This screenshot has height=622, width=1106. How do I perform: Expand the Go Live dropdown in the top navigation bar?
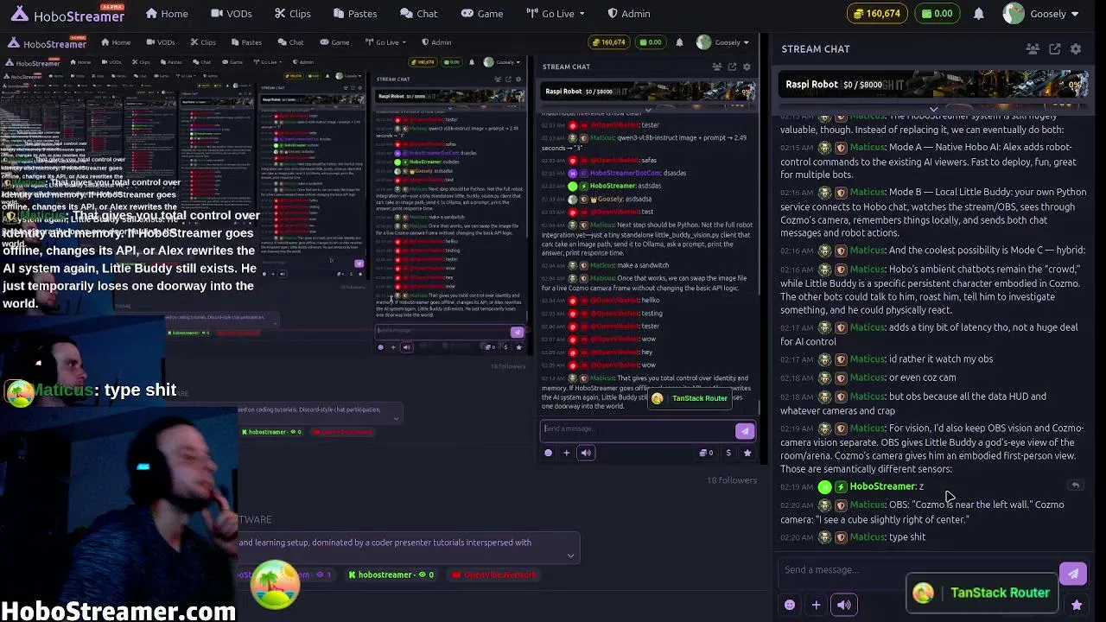pyautogui.click(x=556, y=14)
